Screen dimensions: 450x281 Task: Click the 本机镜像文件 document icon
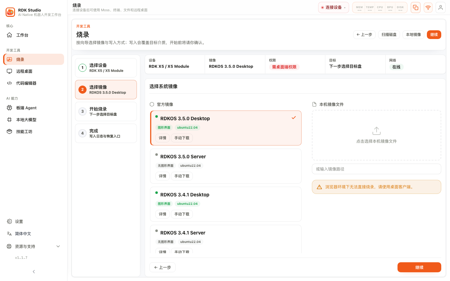(314, 104)
